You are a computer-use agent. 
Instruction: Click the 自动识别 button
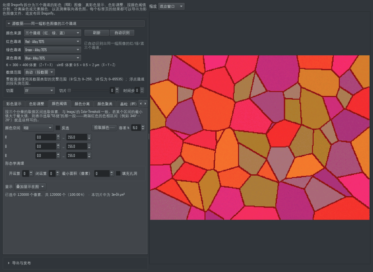122,33
